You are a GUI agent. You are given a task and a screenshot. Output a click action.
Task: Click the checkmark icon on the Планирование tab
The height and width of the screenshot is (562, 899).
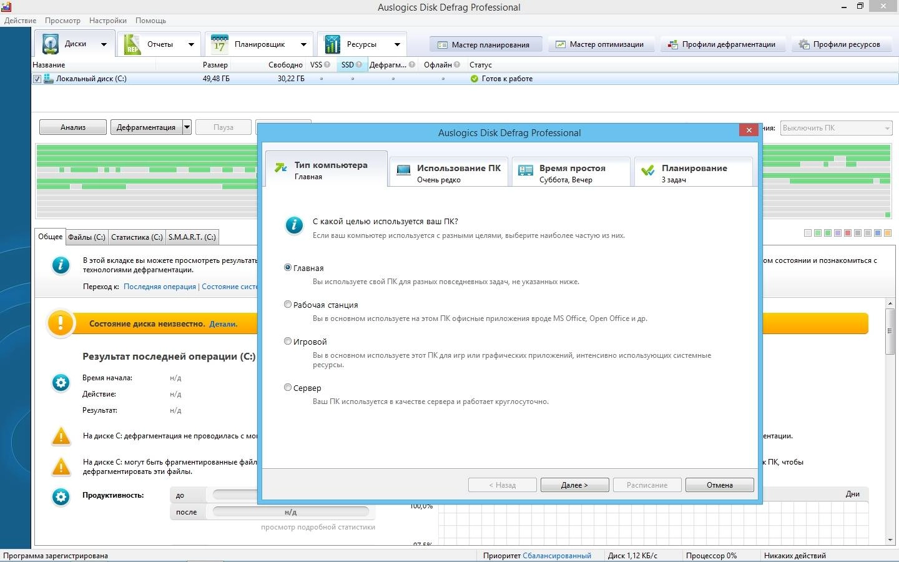(x=648, y=170)
